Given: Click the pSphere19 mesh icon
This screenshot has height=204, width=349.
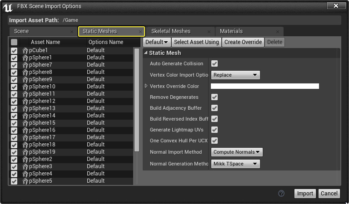Looking at the screenshot, I should pos(25,152).
